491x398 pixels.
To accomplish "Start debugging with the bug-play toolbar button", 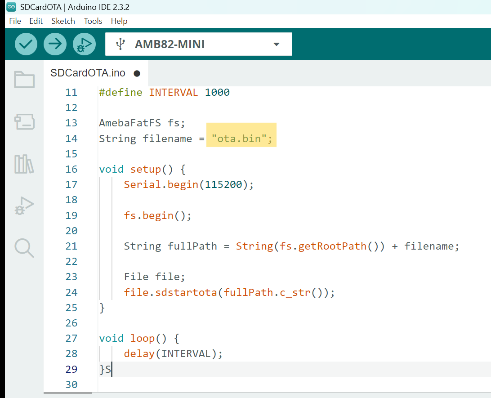I will [x=84, y=44].
